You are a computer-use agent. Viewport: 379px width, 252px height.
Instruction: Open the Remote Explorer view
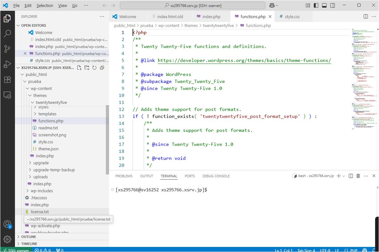(x=7, y=94)
